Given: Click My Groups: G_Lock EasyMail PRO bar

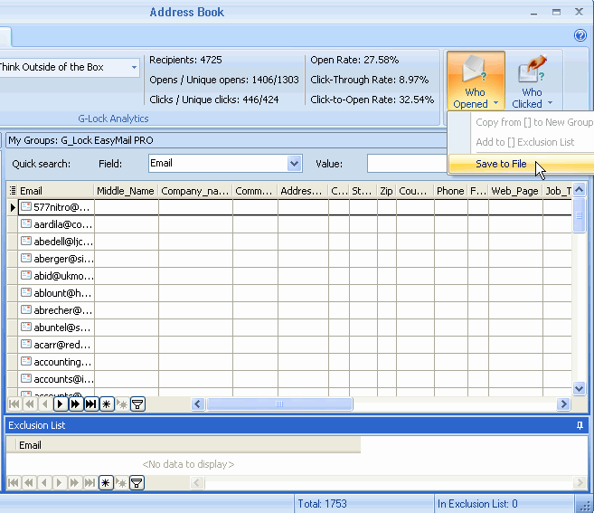Looking at the screenshot, I should point(226,140).
